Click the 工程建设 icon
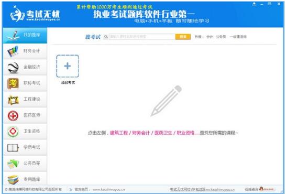The width and height of the screenshot is (286, 194). click(13, 100)
